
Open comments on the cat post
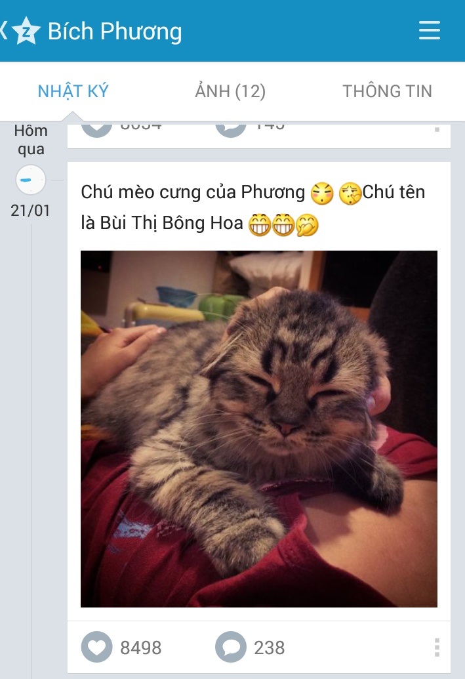click(x=231, y=647)
